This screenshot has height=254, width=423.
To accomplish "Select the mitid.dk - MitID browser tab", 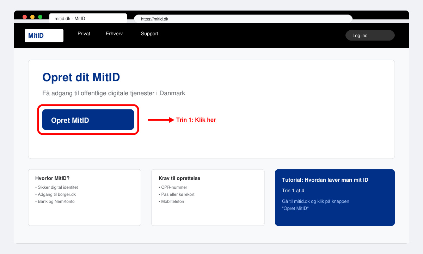I will 88,18.
